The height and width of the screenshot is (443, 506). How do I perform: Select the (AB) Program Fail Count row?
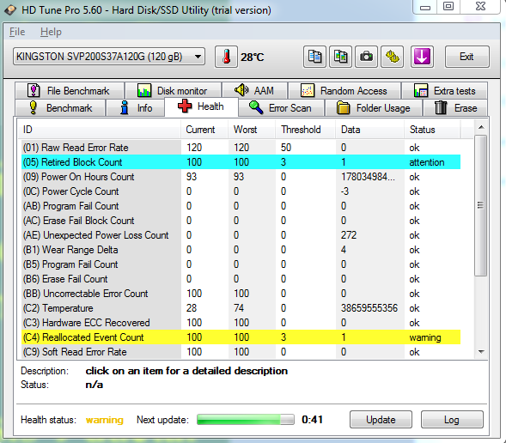241,206
